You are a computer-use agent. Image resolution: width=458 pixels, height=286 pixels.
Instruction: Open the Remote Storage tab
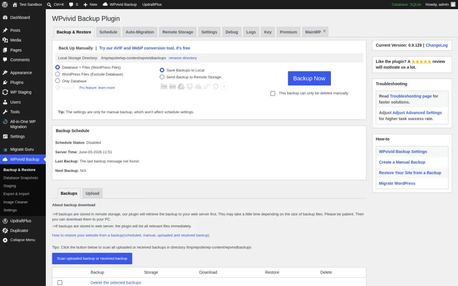click(x=178, y=32)
